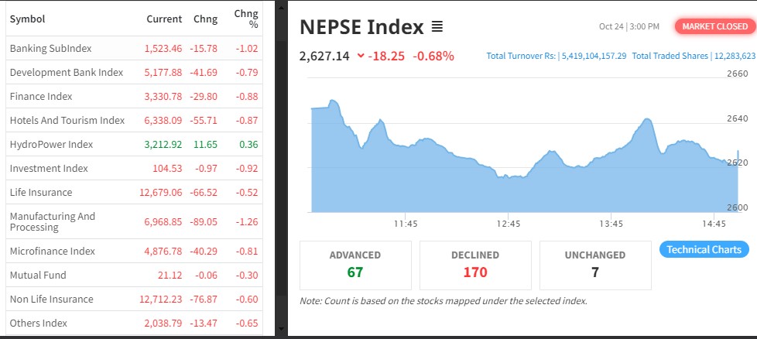This screenshot has height=339, width=757.
Task: Click the Declined stocks count box
Action: [475, 264]
